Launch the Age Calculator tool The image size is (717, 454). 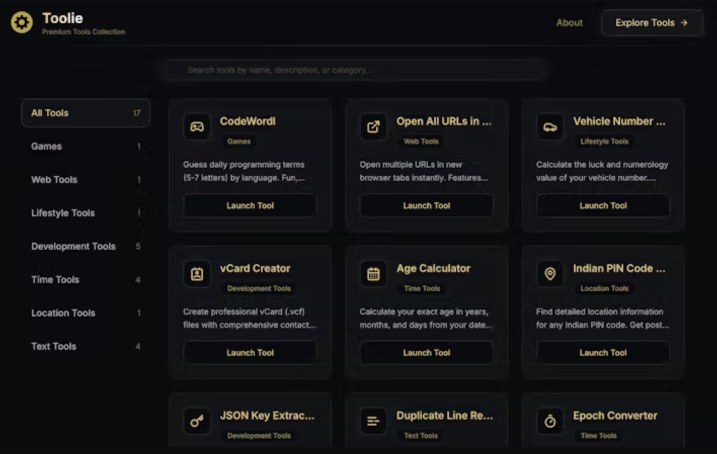(x=426, y=353)
